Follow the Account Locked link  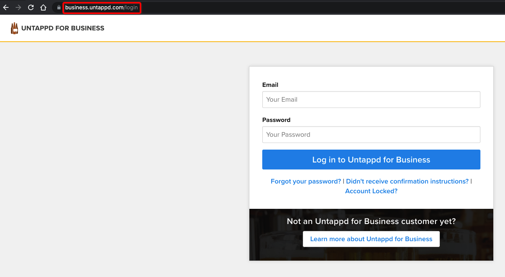pyautogui.click(x=371, y=191)
